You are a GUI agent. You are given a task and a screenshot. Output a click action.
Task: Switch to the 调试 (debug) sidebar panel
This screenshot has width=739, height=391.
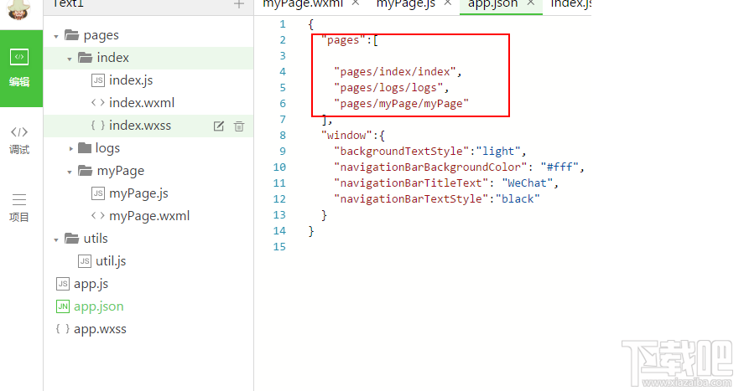[x=19, y=140]
